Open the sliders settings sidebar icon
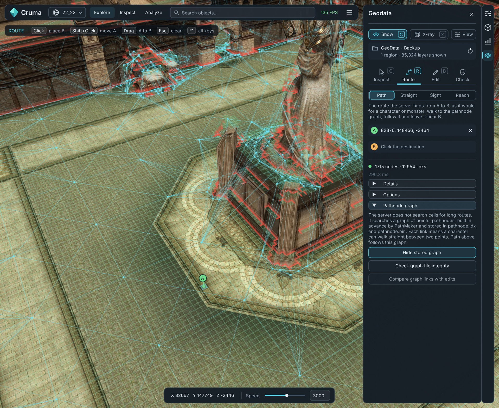This screenshot has width=499, height=408. pyautogui.click(x=488, y=14)
